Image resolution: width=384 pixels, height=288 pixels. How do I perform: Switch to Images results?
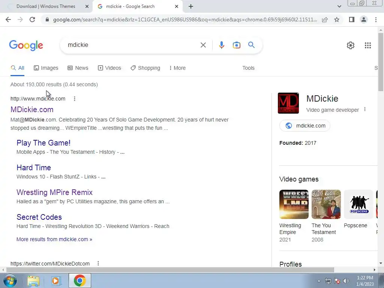(46, 68)
